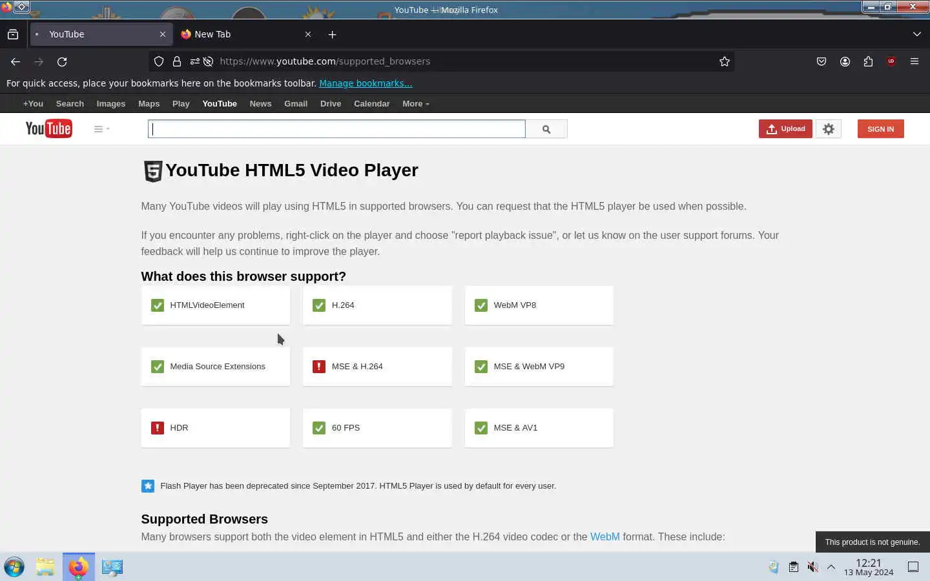This screenshot has width=930, height=581.
Task: Open Play in the Google bar
Action: (181, 104)
